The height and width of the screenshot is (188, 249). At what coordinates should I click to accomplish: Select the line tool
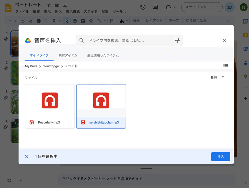99,21
